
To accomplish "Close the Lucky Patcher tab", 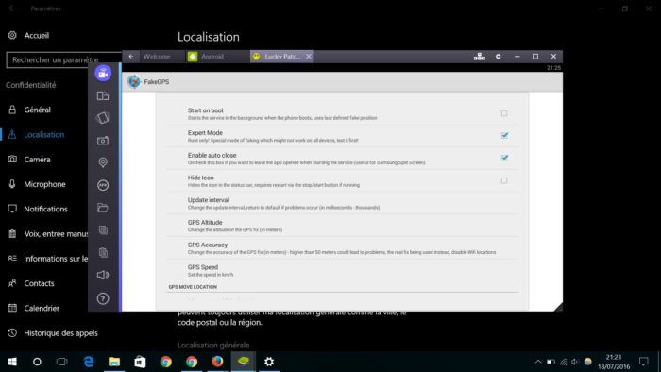I will 309,57.
